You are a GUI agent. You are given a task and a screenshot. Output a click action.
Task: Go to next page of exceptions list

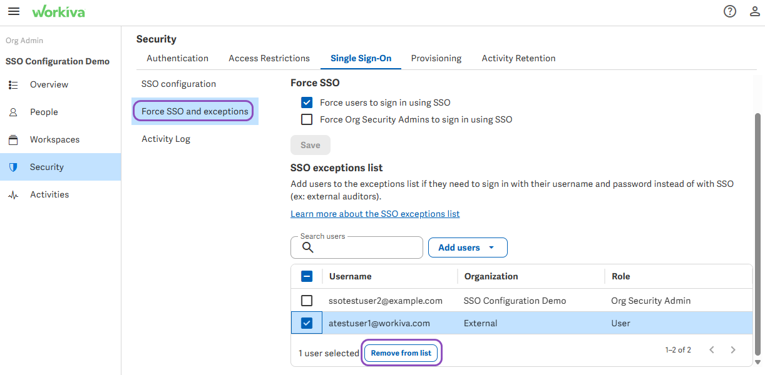coord(733,350)
